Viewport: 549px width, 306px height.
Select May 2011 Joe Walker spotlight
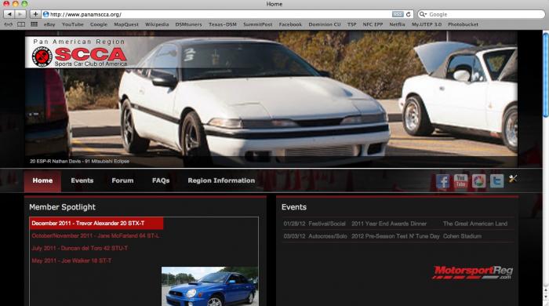[71, 260]
